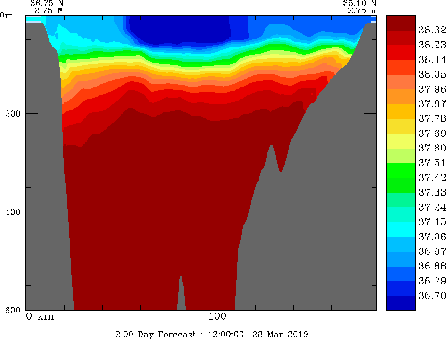Select the 36.88 scale value

coord(431,266)
